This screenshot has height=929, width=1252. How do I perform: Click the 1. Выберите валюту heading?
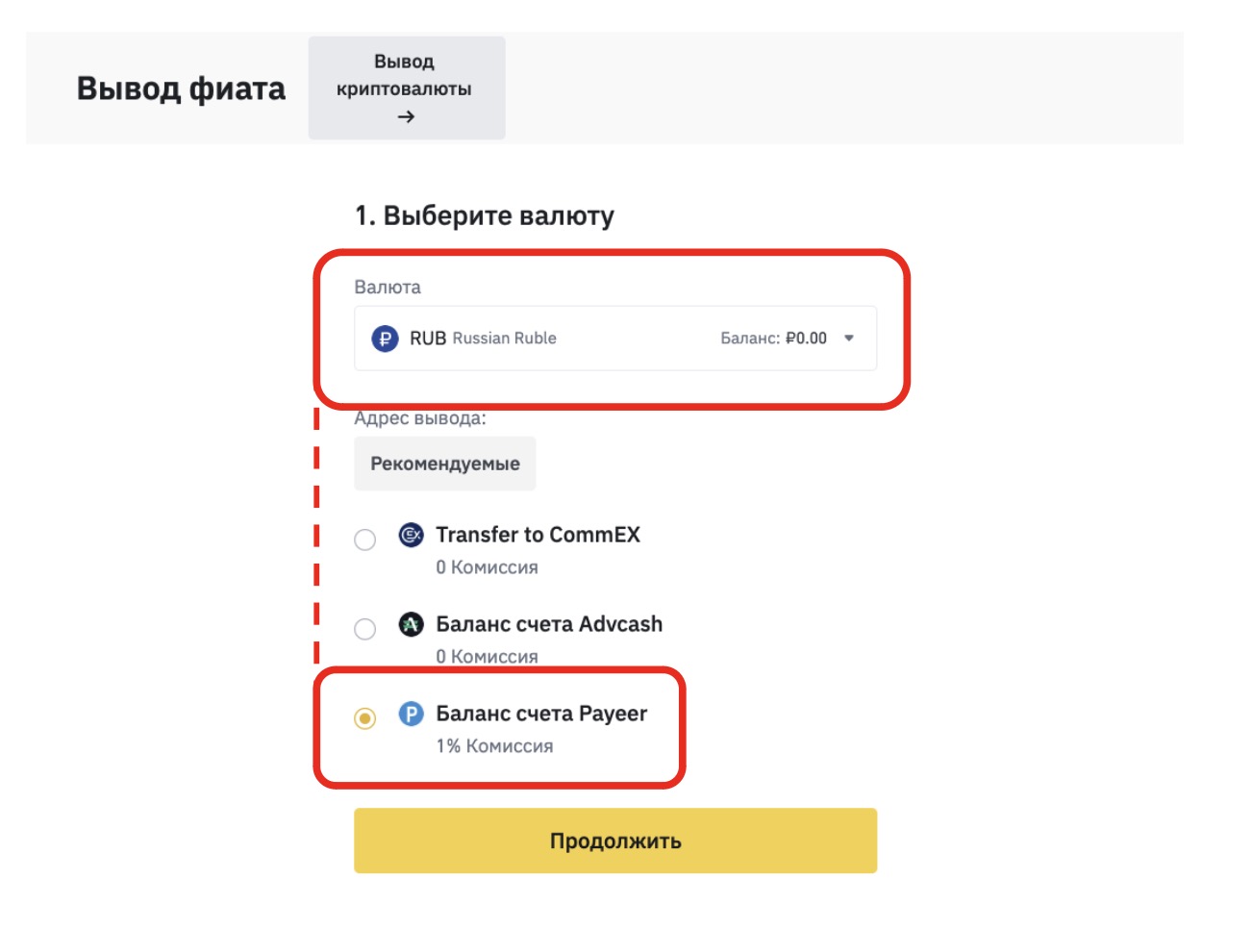pos(484,215)
